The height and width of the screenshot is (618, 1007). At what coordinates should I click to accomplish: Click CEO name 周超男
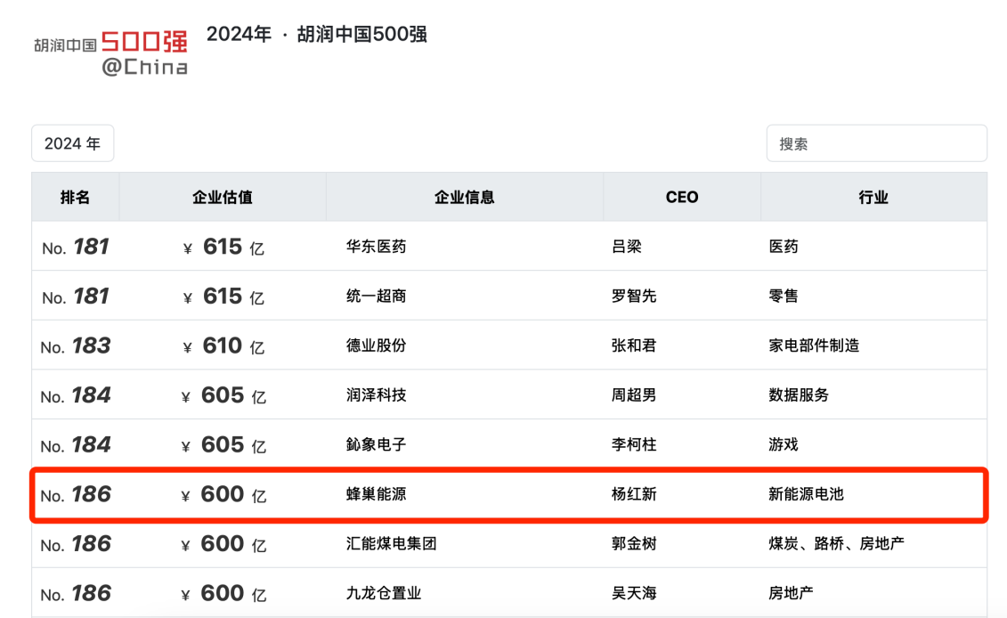(x=634, y=395)
